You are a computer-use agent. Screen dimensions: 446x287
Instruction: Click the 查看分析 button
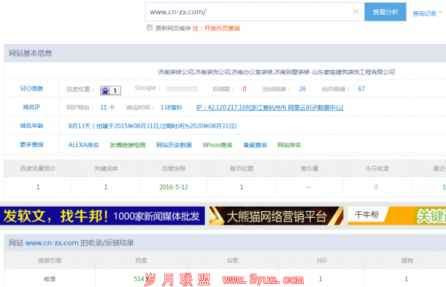[x=385, y=12]
